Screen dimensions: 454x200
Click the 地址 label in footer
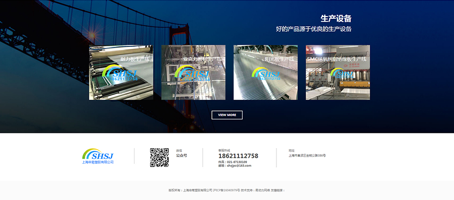click(291, 151)
